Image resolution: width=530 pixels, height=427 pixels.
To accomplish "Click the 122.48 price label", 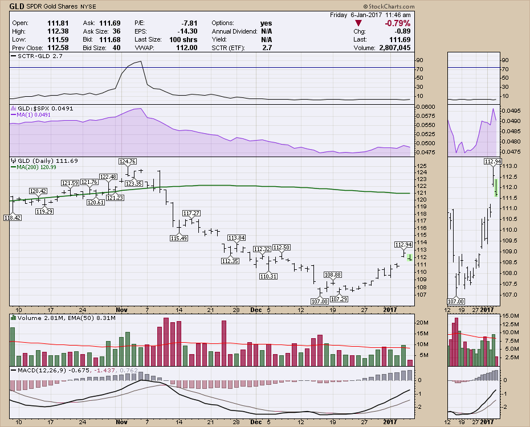I will click(108, 177).
